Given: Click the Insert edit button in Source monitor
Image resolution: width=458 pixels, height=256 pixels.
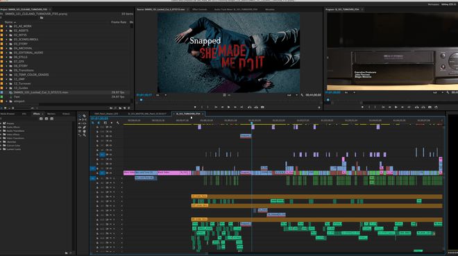Looking at the screenshot, I should (250, 107).
